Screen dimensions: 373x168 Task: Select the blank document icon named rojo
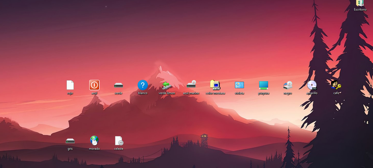(x=70, y=85)
